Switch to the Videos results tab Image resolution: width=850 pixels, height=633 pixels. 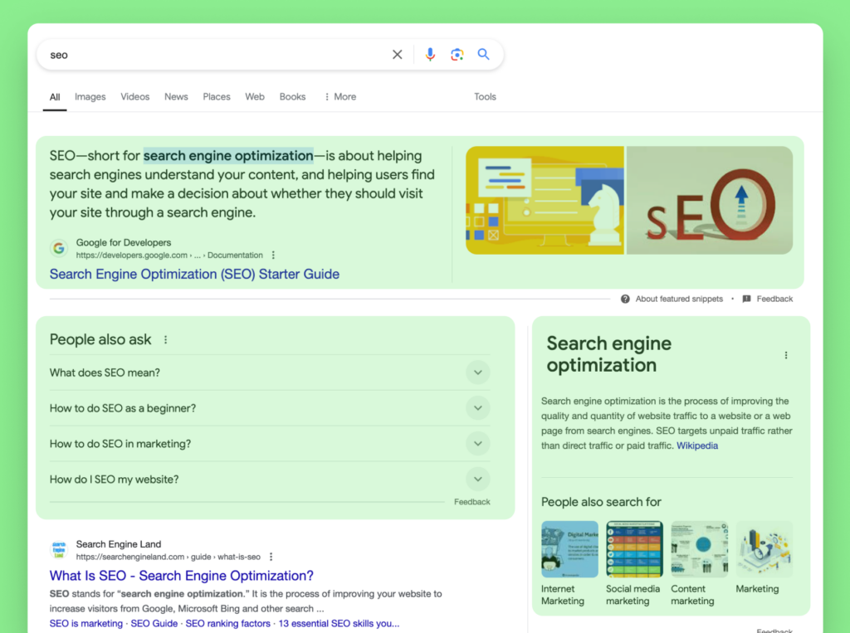point(134,96)
